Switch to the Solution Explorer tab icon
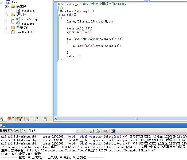Screen dimensions: 187x160 [1, 119]
